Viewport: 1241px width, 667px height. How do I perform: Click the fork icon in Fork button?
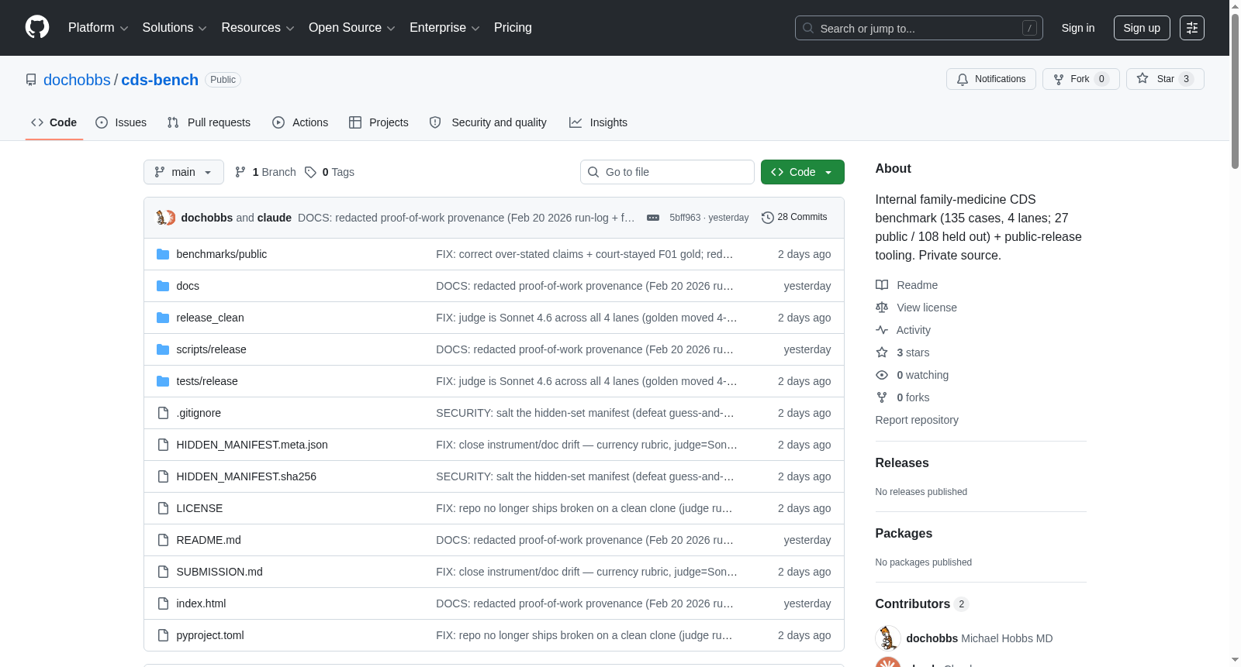click(1059, 79)
